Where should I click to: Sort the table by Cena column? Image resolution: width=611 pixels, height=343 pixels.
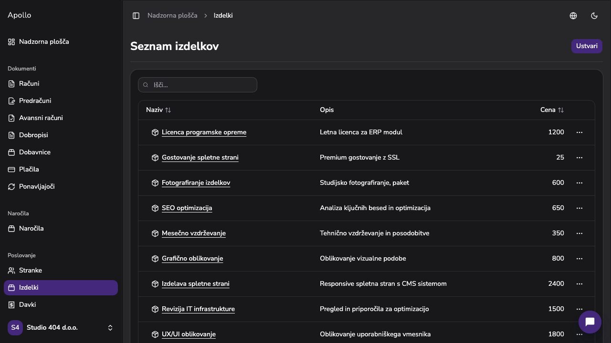pyautogui.click(x=552, y=110)
